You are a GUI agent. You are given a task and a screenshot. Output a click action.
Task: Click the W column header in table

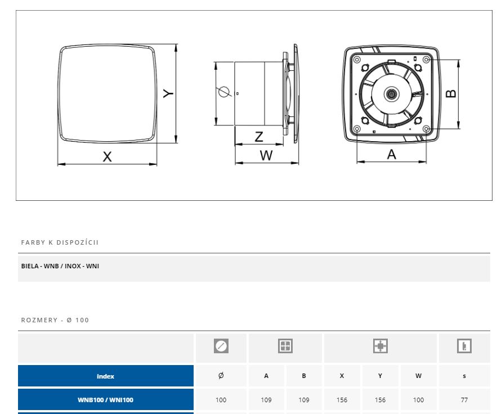(418, 376)
